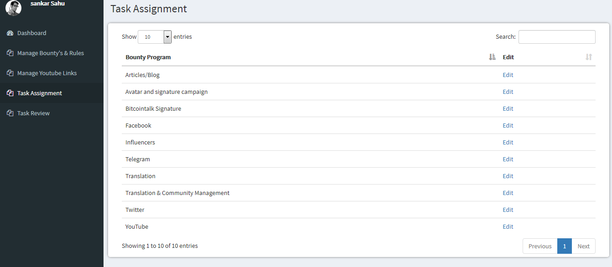612x267 pixels.
Task: Edit the Telegram bounty program
Action: click(x=508, y=159)
